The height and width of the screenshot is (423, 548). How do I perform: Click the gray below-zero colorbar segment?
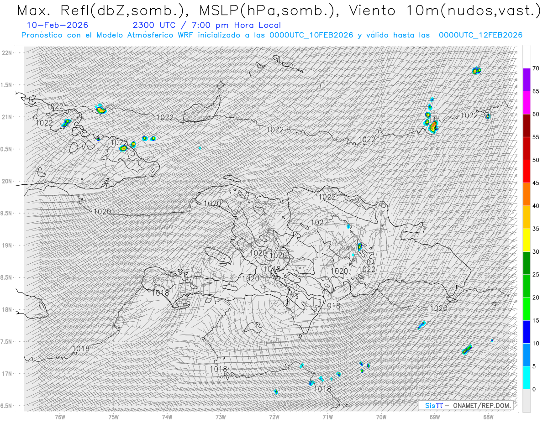pos(527,400)
